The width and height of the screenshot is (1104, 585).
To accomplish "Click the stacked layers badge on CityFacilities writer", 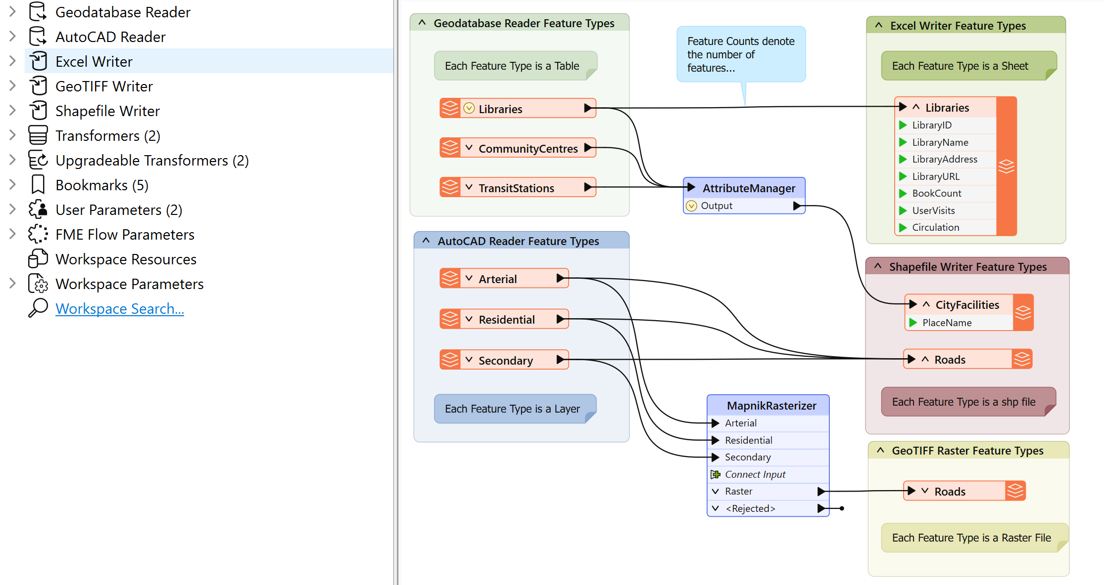I will [1023, 312].
